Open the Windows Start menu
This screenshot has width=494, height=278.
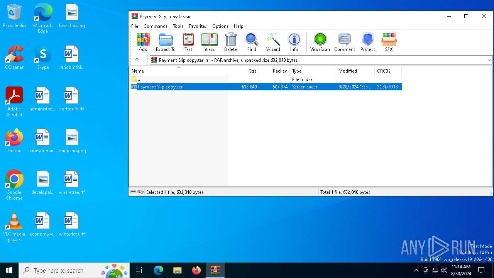tap(9, 270)
